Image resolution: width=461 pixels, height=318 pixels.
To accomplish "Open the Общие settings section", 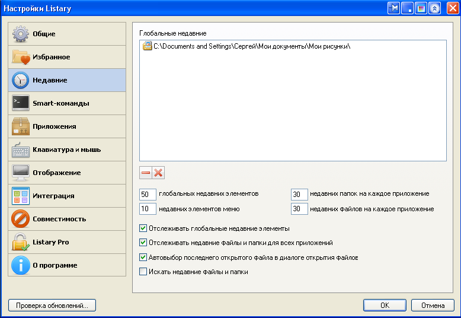I will [x=67, y=34].
